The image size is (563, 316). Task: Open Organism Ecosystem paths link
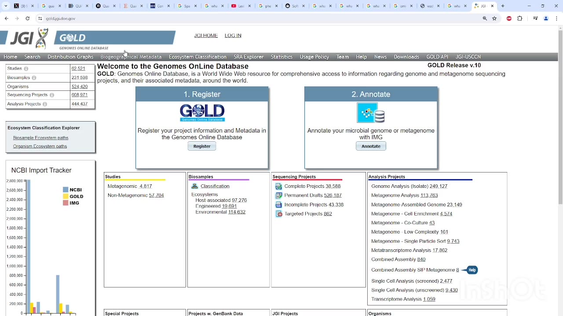(x=40, y=147)
